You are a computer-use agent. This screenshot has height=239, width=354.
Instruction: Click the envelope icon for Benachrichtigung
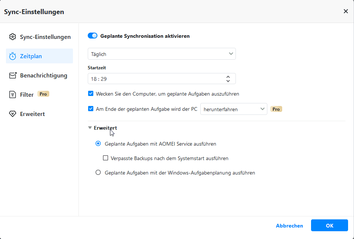[13, 76]
